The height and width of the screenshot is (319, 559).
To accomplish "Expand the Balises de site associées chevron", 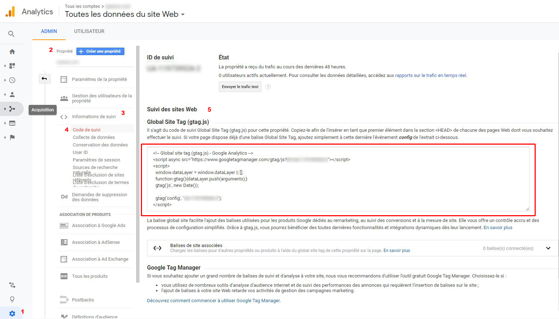I will (x=548, y=248).
